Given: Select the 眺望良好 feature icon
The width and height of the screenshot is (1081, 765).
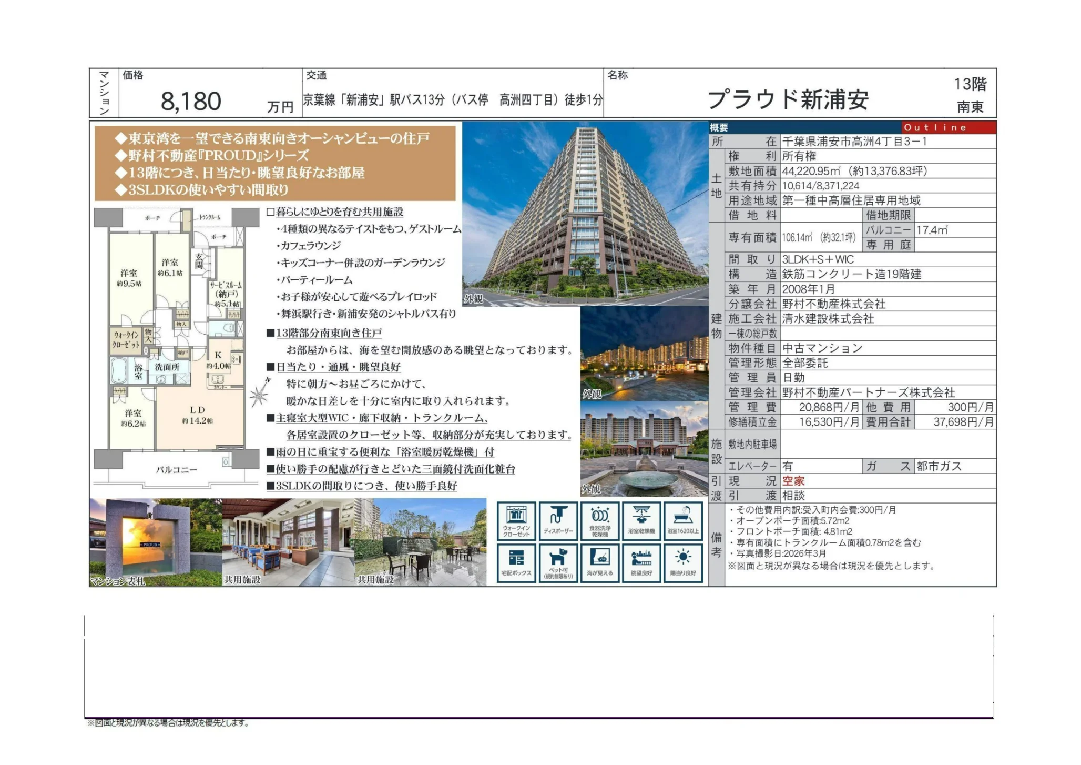Looking at the screenshot, I should (641, 563).
